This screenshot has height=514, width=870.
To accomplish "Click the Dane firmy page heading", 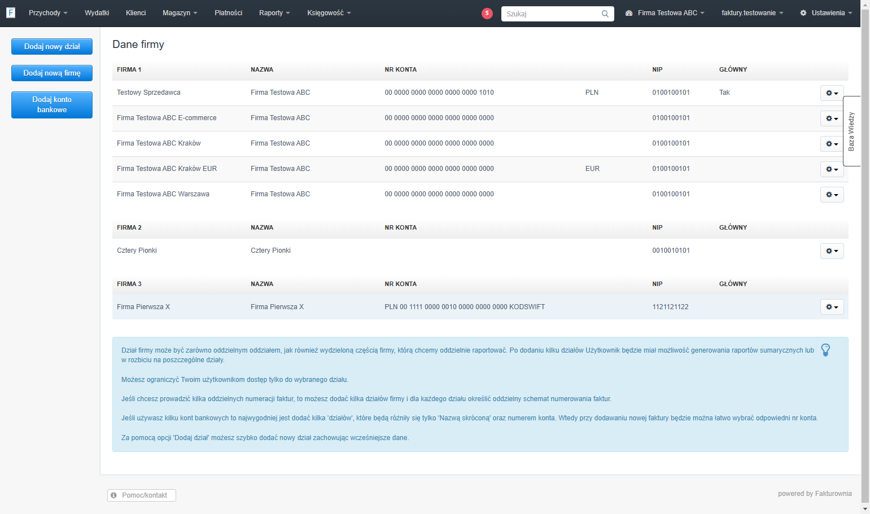I will tap(138, 45).
